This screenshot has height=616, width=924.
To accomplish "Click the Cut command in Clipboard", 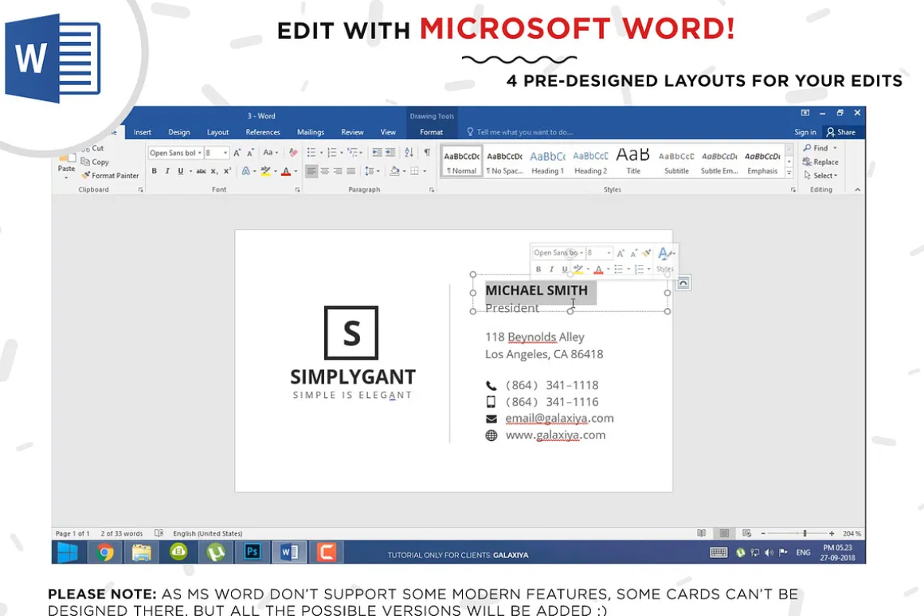I will [92, 148].
